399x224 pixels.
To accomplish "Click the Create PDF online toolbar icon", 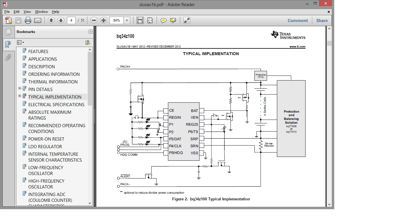I will tap(9, 20).
